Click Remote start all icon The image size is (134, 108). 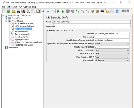coord(77,11)
